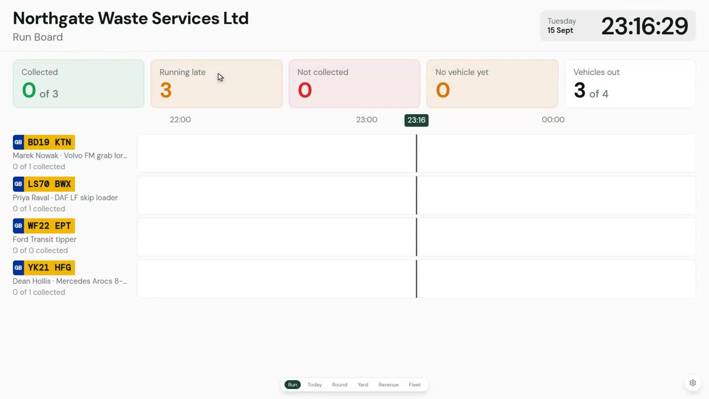The height and width of the screenshot is (399, 709).
Task: Switch to the Today tab
Action: [315, 385]
